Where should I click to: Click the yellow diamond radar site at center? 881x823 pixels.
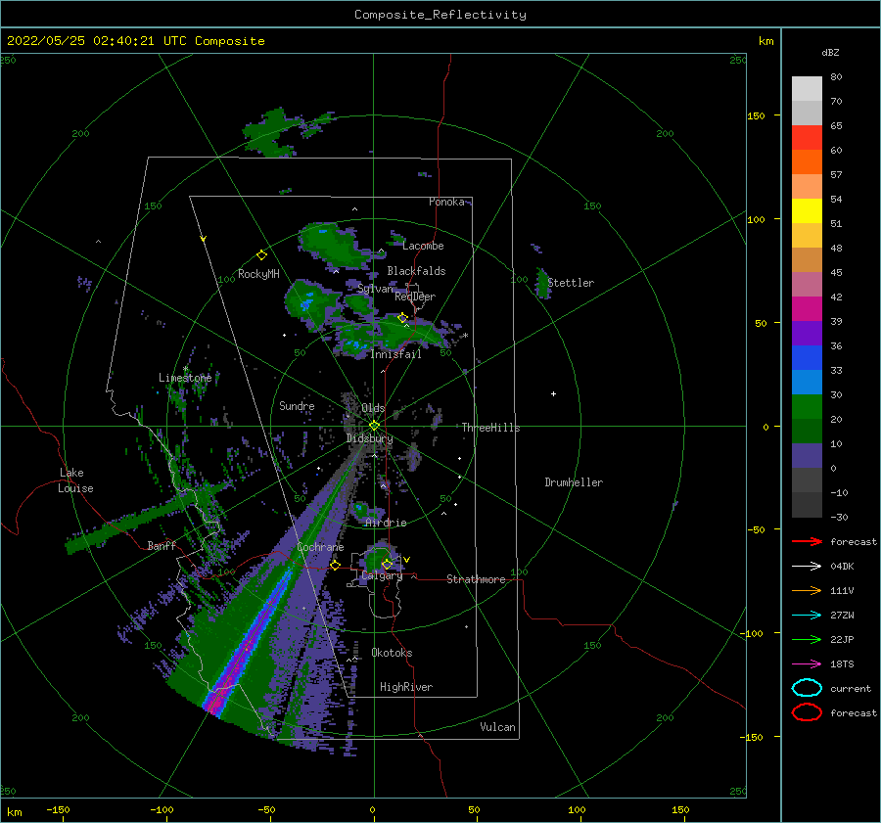[x=374, y=426]
